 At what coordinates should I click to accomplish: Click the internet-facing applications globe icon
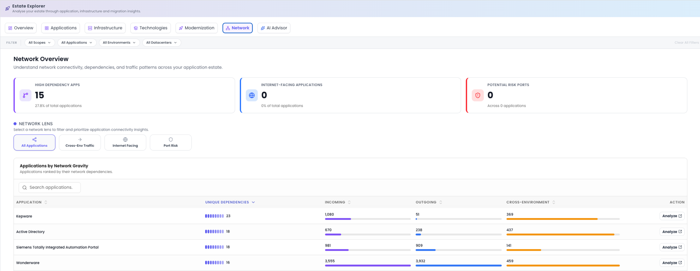pos(252,95)
